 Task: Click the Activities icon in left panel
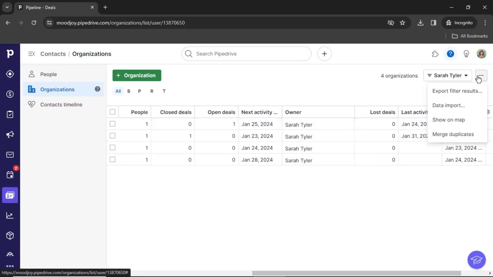10,114
